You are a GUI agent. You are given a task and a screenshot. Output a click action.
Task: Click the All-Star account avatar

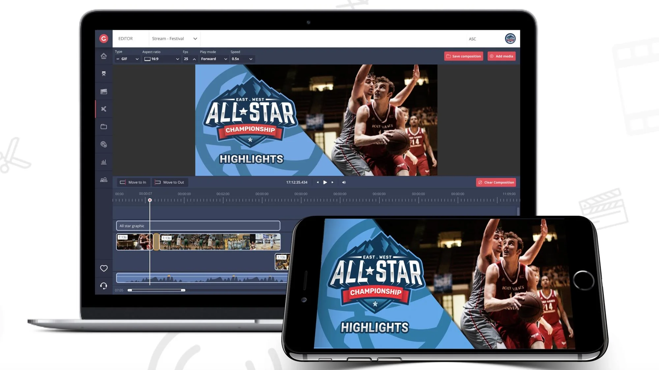pos(510,38)
